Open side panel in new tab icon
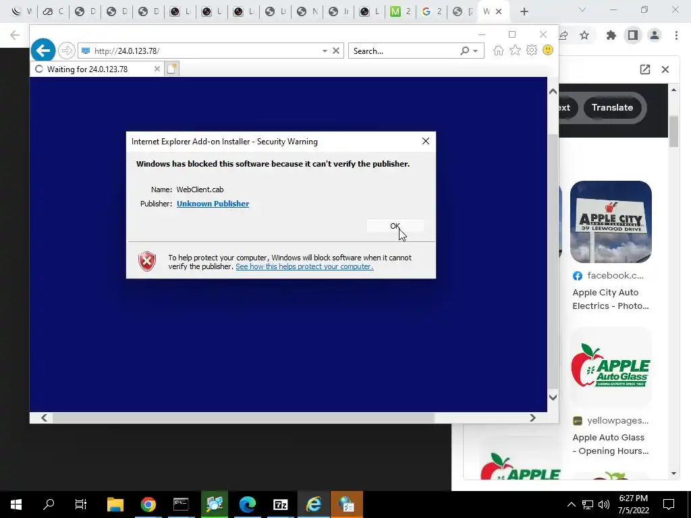Screen dimensions: 691x518 644,69
